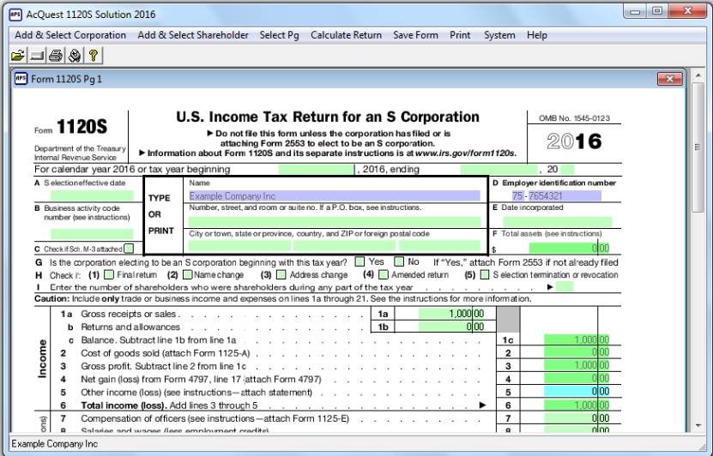The height and width of the screenshot is (456, 713).
Task: Click the ending year field after 20
Action: pyautogui.click(x=567, y=170)
